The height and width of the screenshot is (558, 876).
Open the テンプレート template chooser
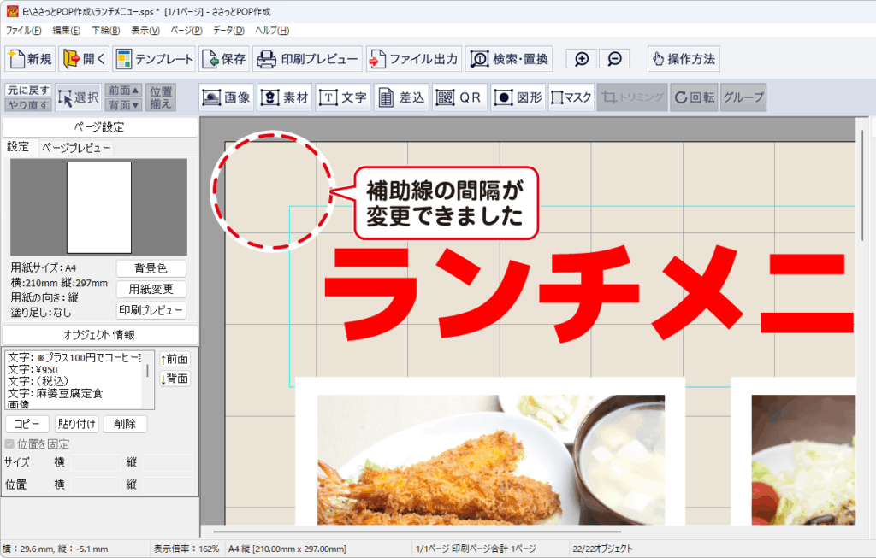154,59
